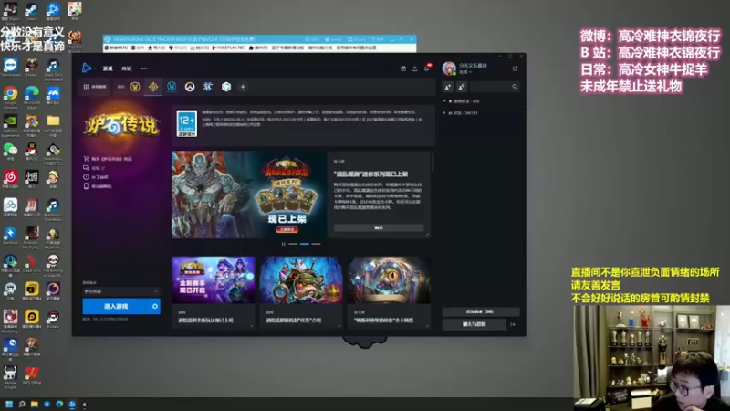The width and height of the screenshot is (730, 411).
Task: Select the Overwatch game icon
Action: point(190,87)
